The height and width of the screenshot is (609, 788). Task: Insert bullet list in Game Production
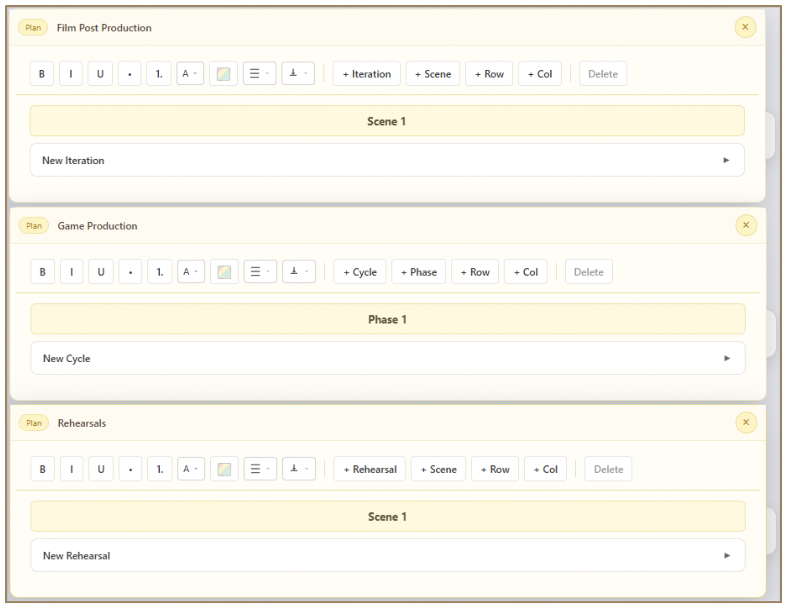130,272
